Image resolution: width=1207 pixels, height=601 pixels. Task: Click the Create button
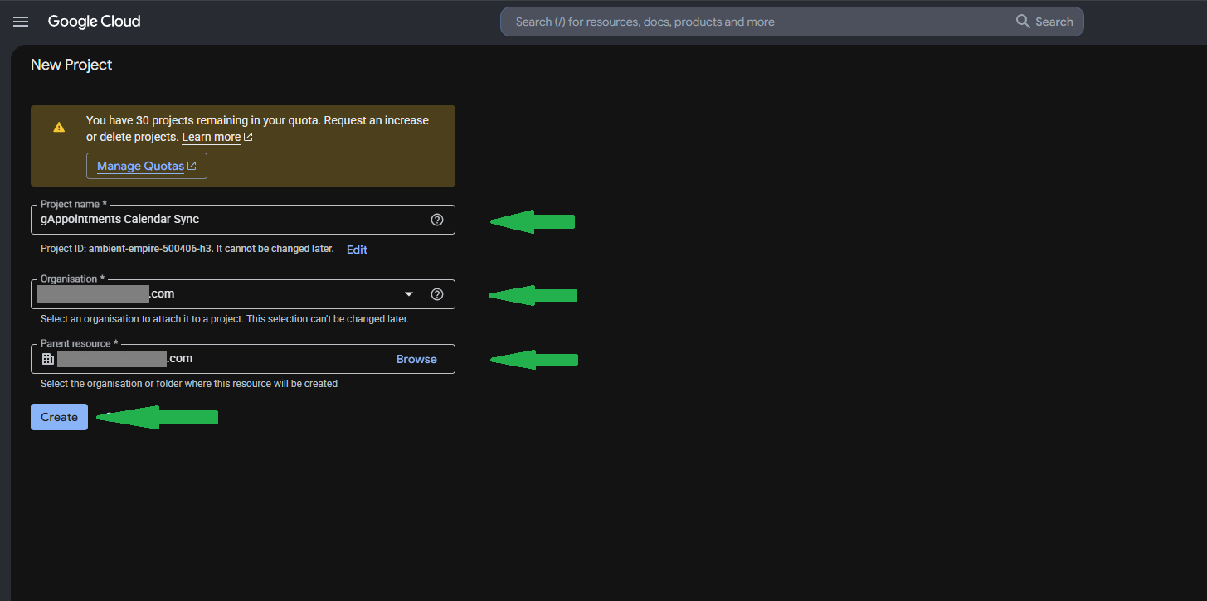[59, 417]
